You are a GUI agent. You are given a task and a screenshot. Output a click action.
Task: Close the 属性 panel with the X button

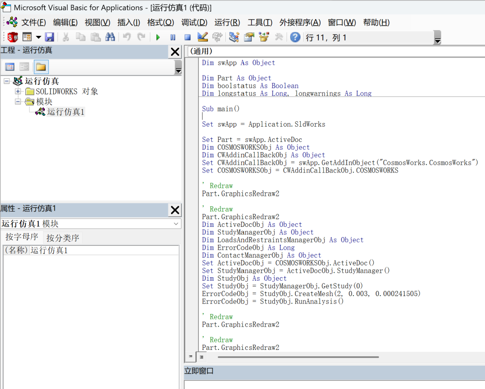pos(175,210)
